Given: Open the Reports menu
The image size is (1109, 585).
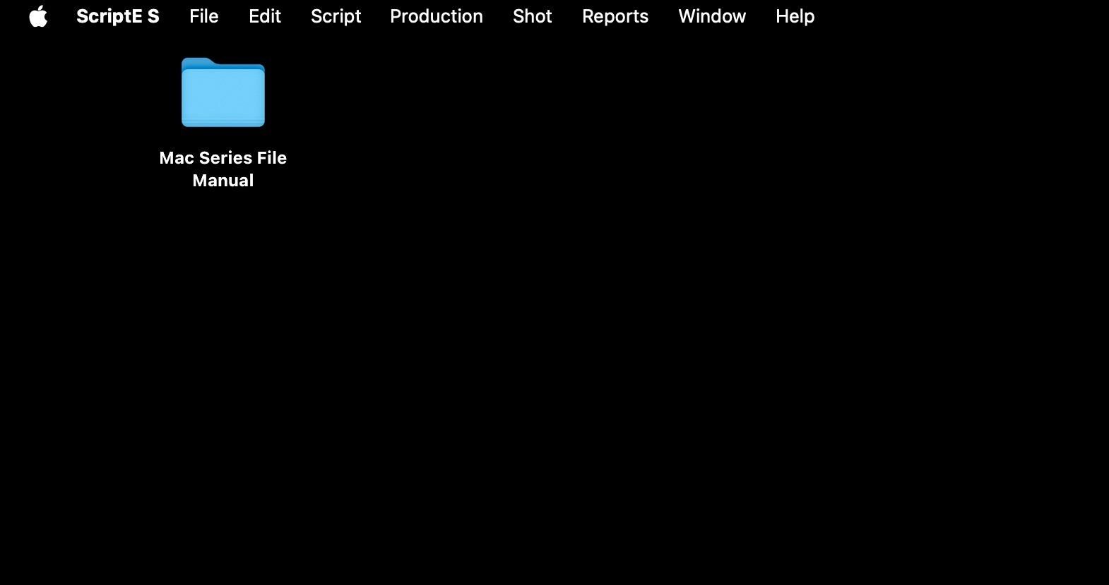Looking at the screenshot, I should [x=615, y=16].
